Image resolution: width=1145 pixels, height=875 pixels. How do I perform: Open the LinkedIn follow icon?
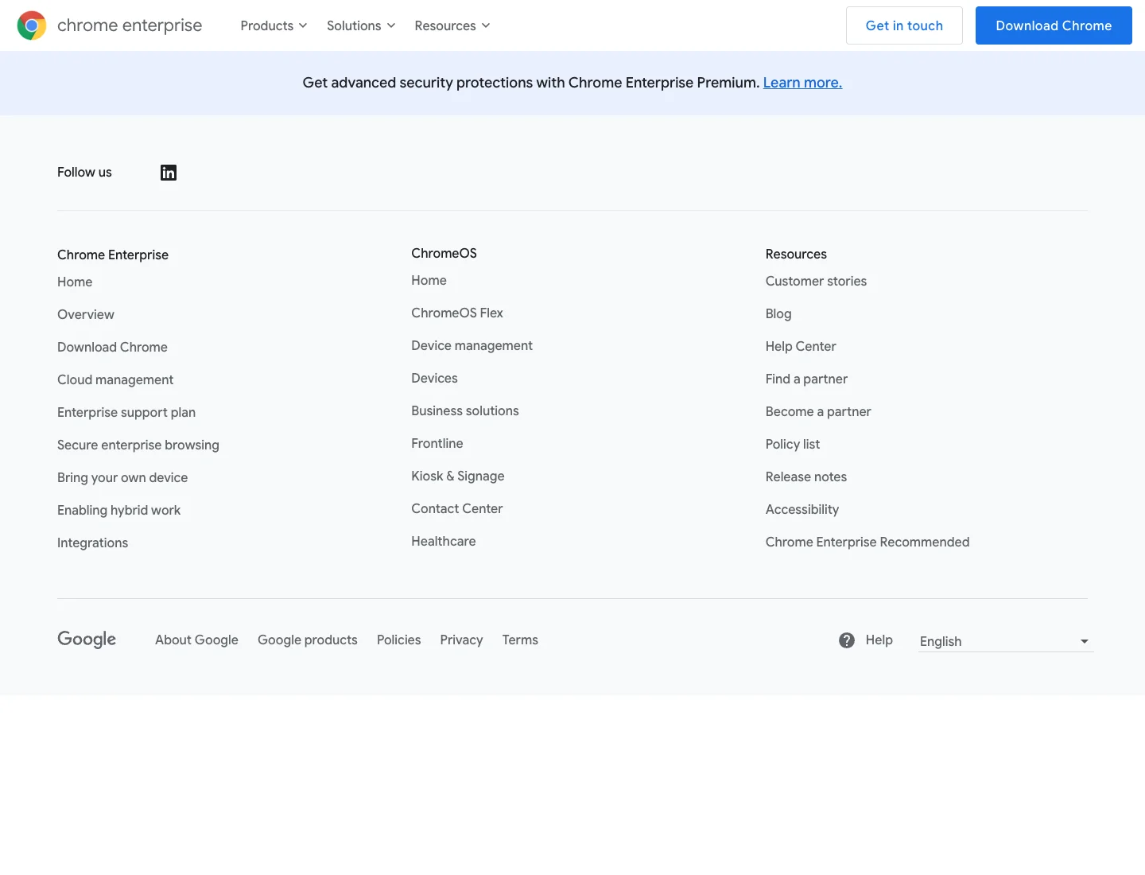pos(169,173)
